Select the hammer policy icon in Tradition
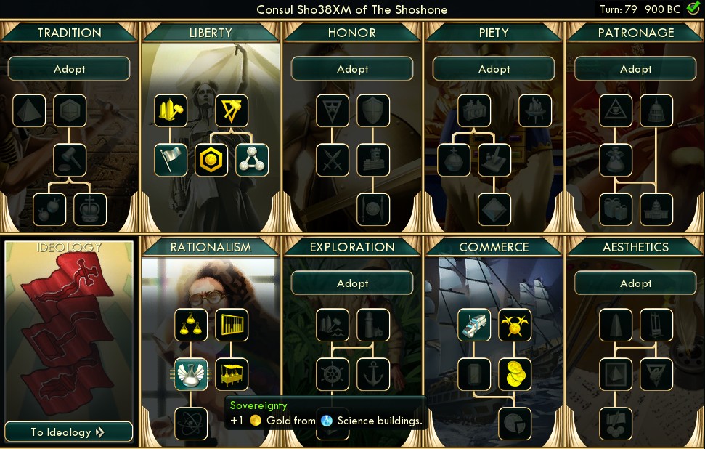 coord(70,160)
